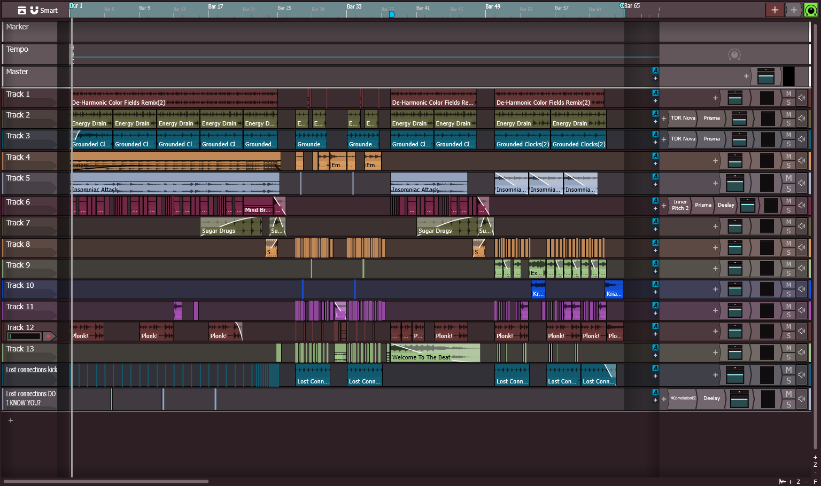
Task: Click the speaker icon on Track 4
Action: (802, 160)
